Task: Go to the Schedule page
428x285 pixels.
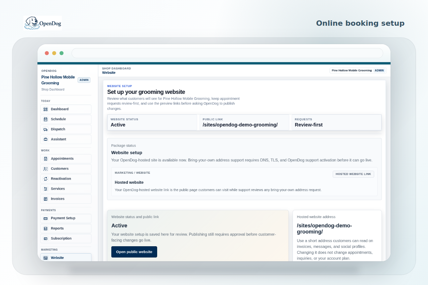Action: (66, 119)
